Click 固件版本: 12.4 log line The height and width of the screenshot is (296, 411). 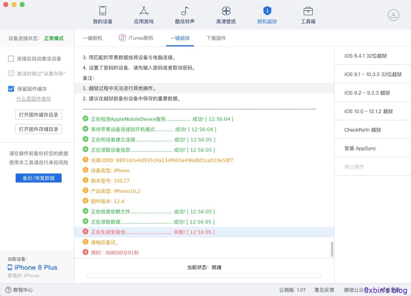[x=107, y=201]
